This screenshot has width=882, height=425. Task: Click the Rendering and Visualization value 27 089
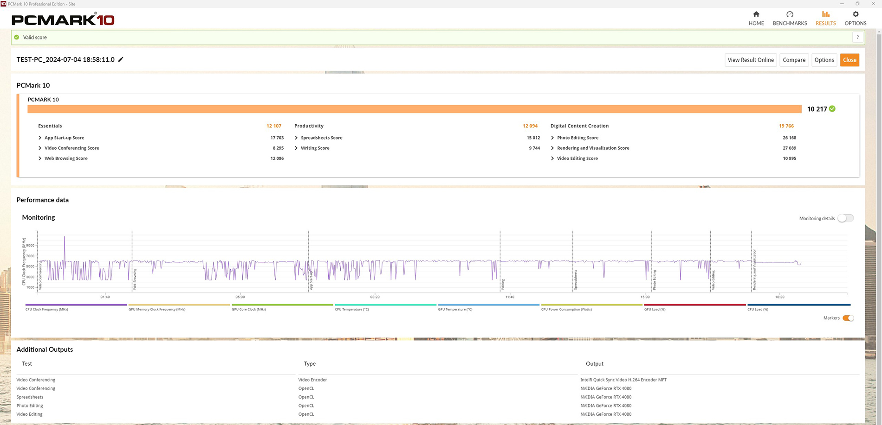coord(790,148)
